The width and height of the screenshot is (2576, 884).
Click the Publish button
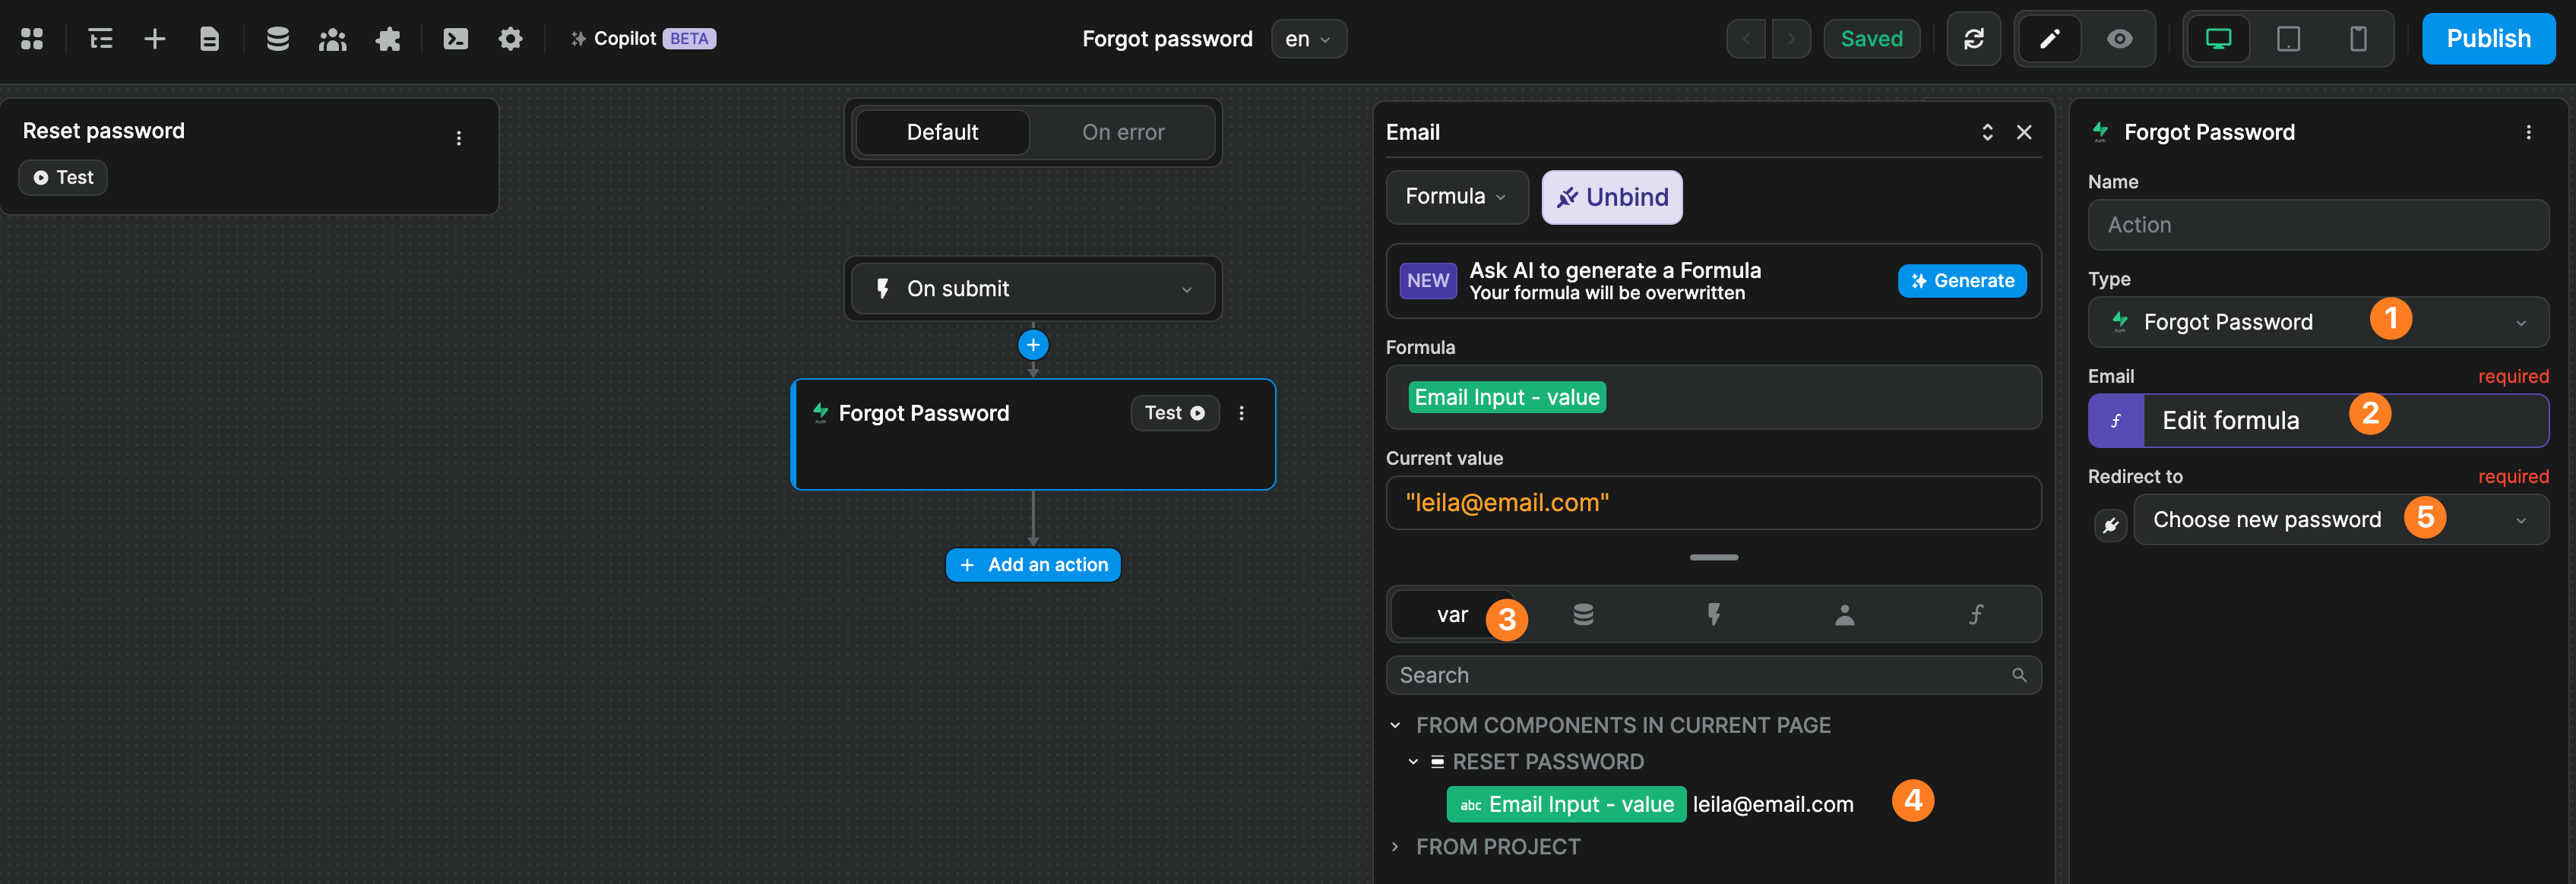coord(2488,38)
